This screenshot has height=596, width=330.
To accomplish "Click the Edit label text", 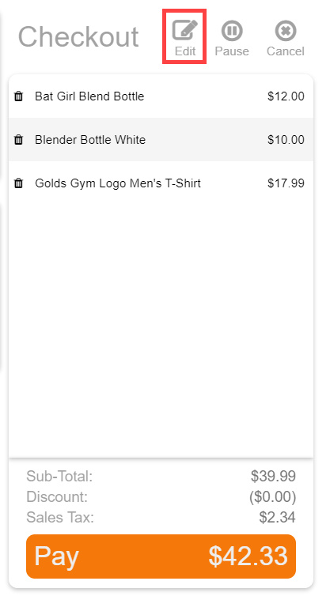I will (185, 51).
